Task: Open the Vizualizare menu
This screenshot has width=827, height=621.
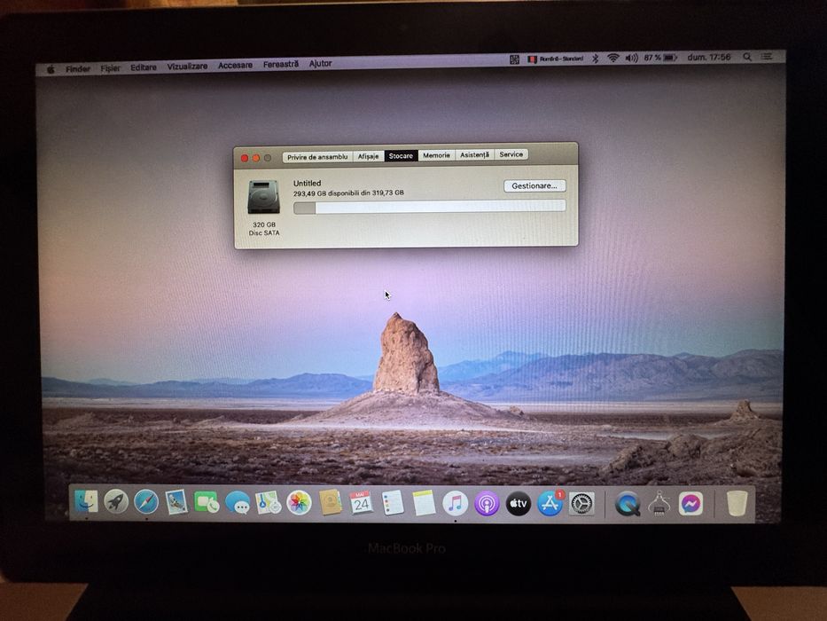Action: click(x=187, y=67)
